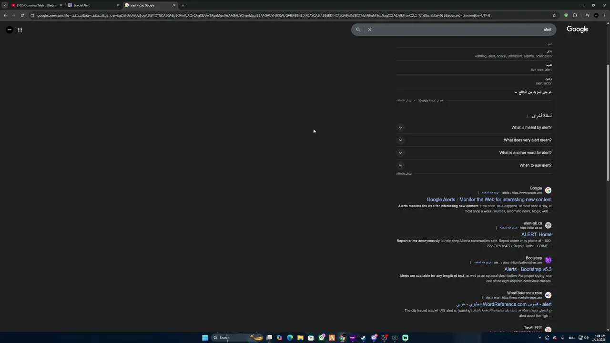
Task: Open options menu for WordReference result
Action: point(482,298)
